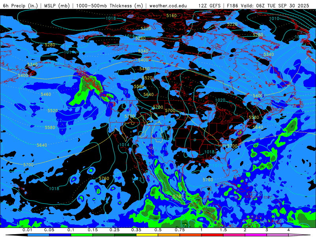
Task: Click the orange 0.5–0.75 legend swatch
Action: tap(169, 235)
